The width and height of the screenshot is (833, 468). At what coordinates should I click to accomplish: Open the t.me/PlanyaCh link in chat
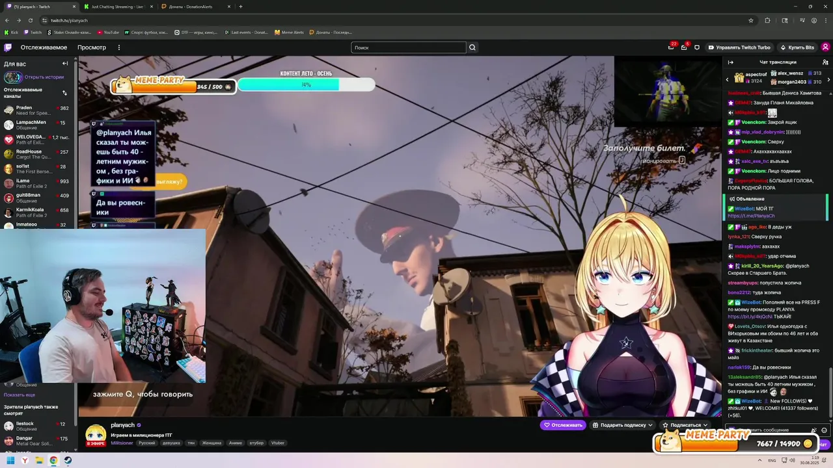pos(751,216)
